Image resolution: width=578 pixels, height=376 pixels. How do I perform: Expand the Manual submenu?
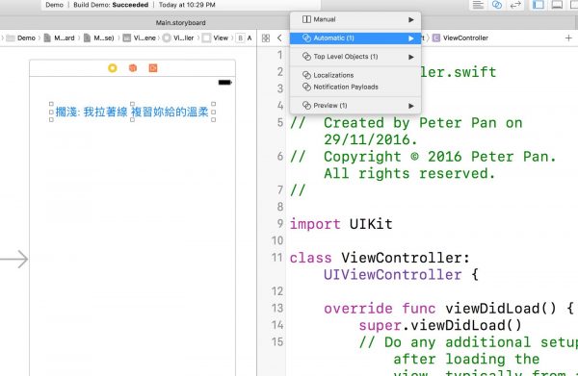pyautogui.click(x=355, y=19)
